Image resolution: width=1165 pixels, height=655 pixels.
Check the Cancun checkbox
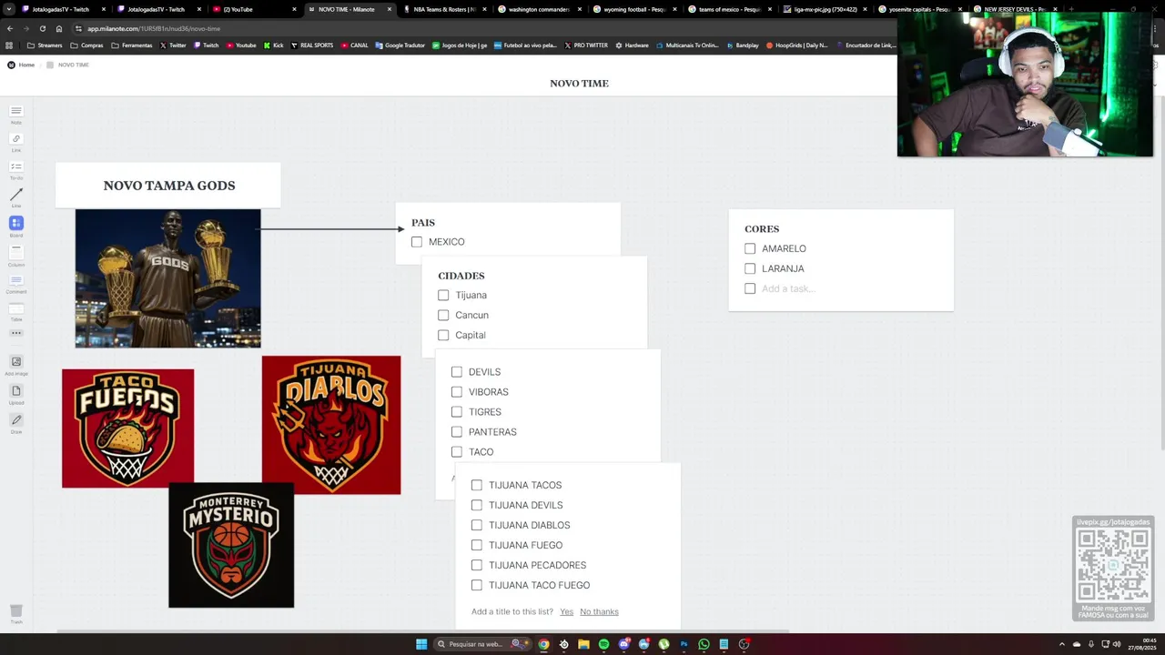click(x=443, y=315)
